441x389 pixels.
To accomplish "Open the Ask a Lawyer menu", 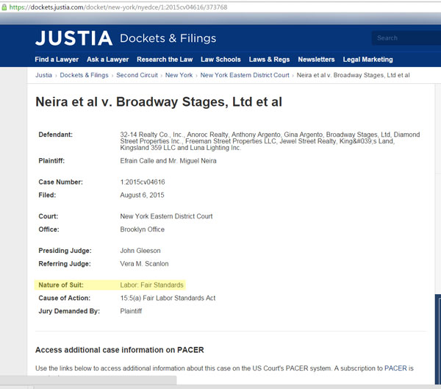I will pyautogui.click(x=107, y=60).
